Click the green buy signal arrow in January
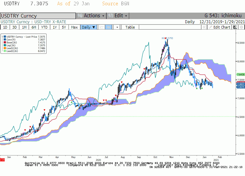245x176 pixels. click(202, 88)
